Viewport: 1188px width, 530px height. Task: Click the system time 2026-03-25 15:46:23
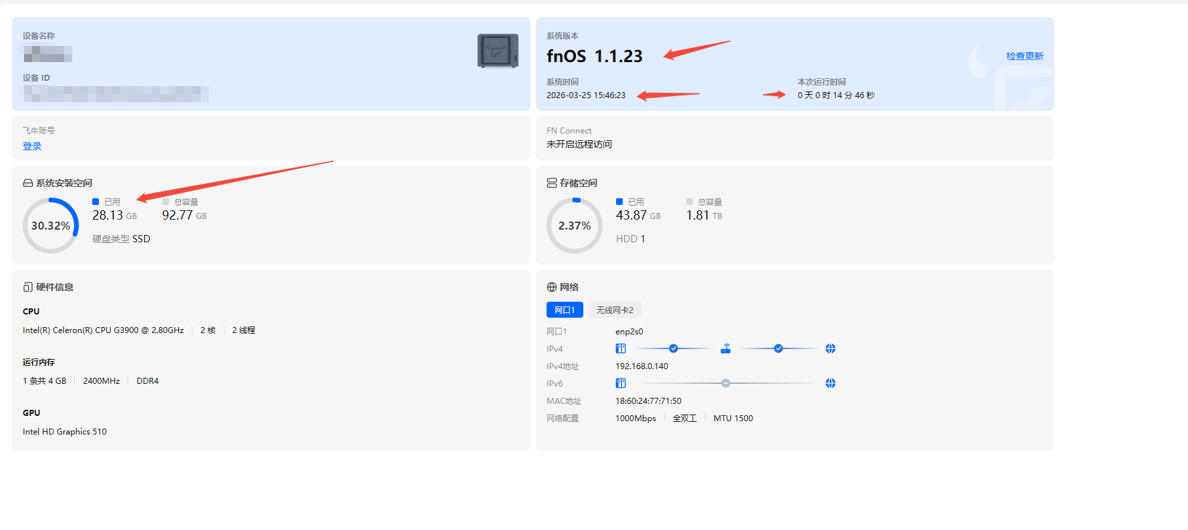point(586,95)
